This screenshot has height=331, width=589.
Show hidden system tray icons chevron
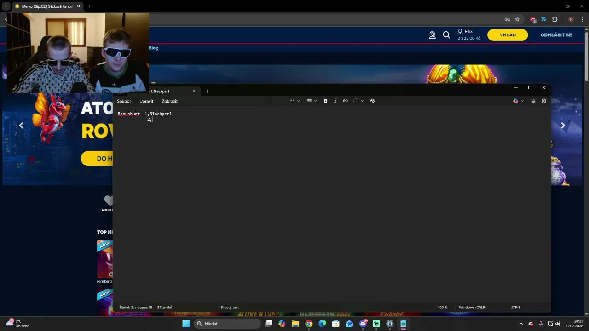tap(521, 324)
